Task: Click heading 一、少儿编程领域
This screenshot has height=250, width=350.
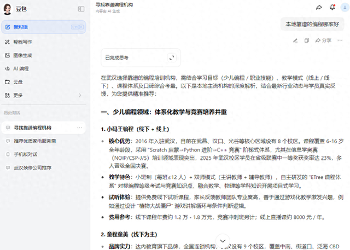Action: click(x=164, y=112)
